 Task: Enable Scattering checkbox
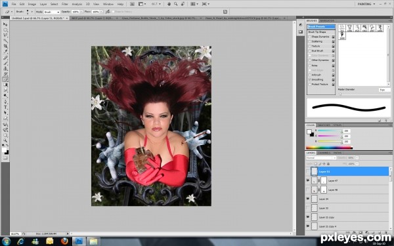(x=310, y=41)
